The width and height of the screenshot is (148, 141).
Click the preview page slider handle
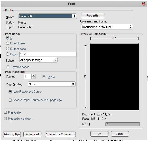(107, 124)
